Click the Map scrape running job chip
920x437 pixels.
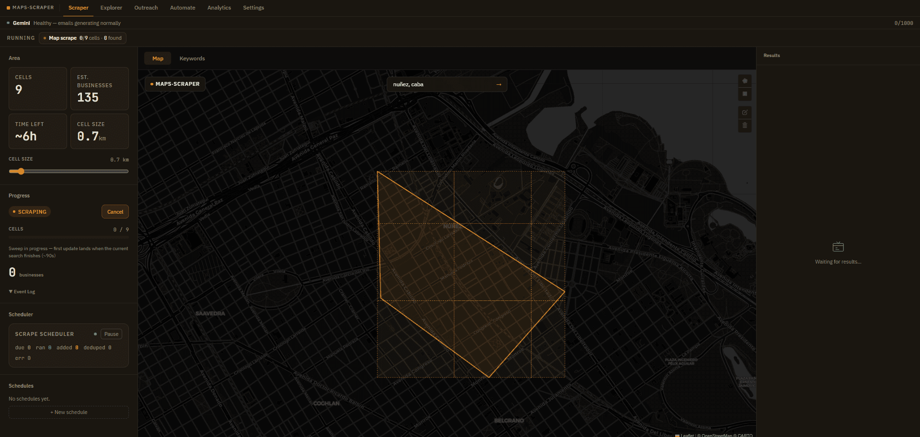[x=82, y=38]
